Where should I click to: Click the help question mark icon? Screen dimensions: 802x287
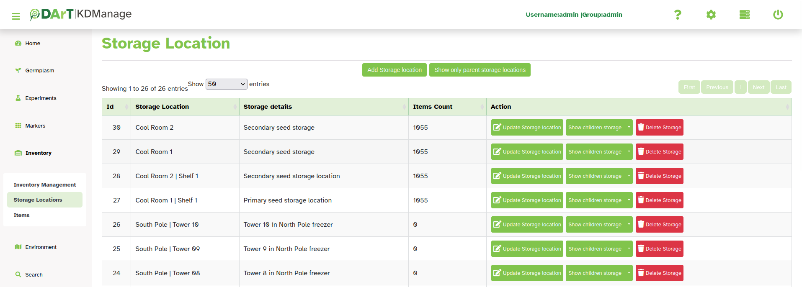(x=678, y=15)
